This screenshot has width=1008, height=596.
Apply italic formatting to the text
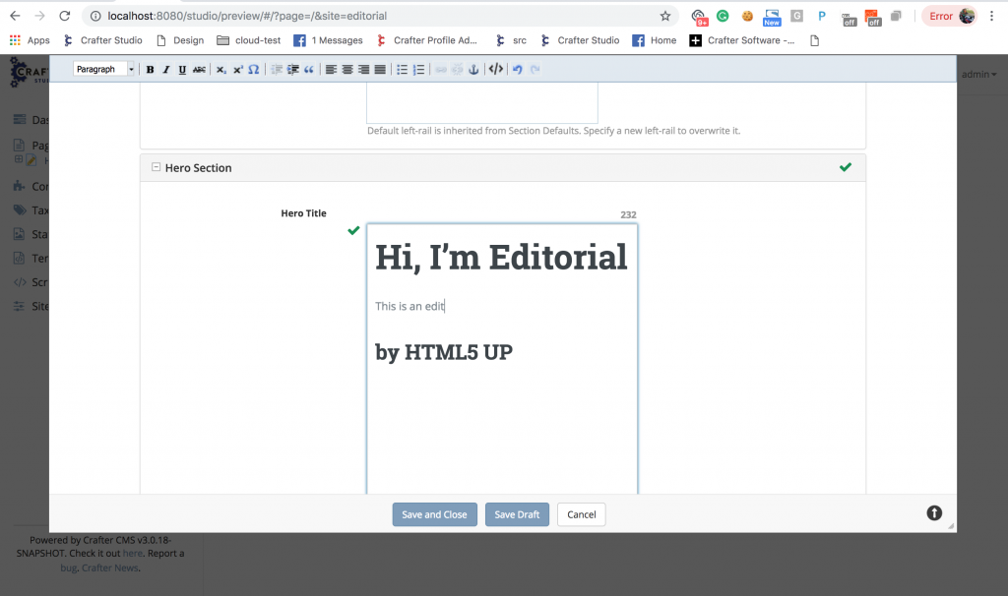165,69
